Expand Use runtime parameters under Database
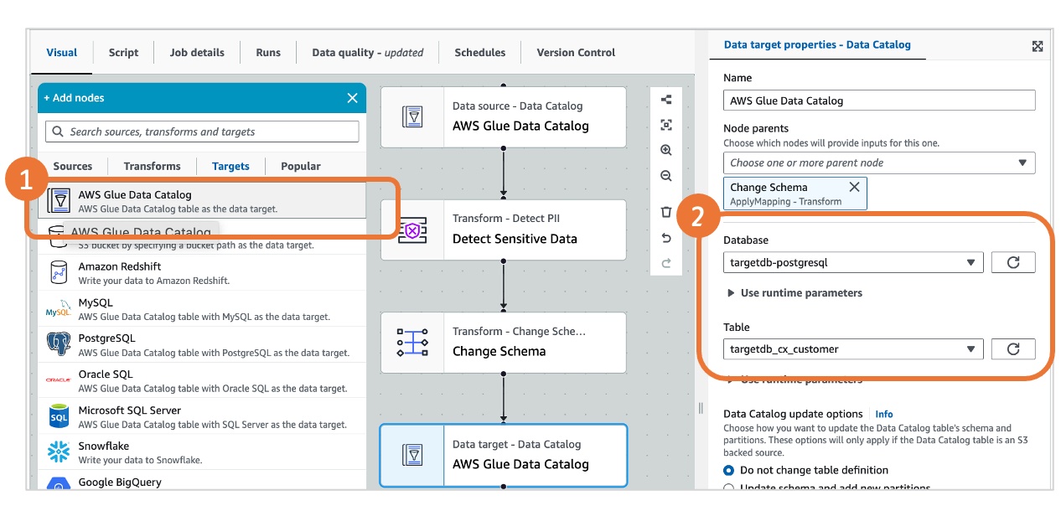Image resolution: width=1061 pixels, height=511 pixels. (x=794, y=293)
